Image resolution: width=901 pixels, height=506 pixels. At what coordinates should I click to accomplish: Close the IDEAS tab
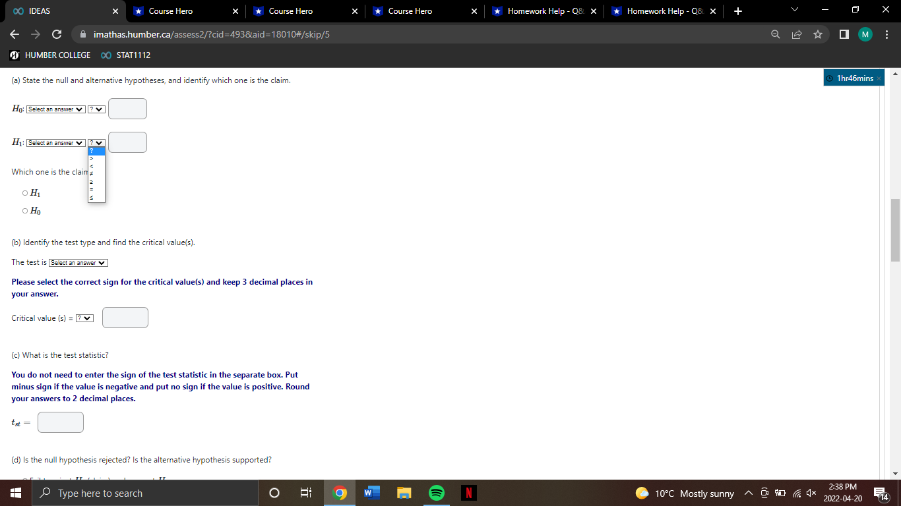115,11
